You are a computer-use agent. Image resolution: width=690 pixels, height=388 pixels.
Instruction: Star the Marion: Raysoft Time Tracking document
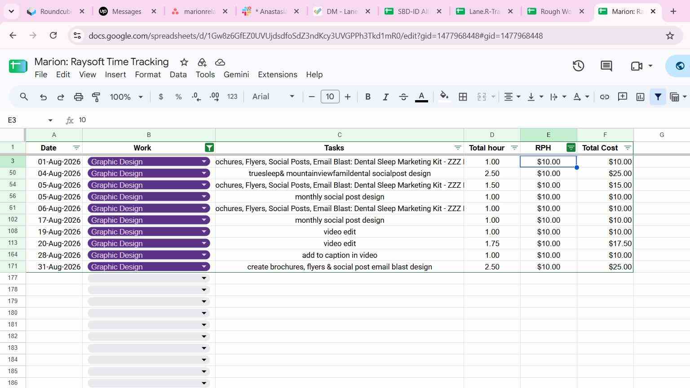(184, 62)
